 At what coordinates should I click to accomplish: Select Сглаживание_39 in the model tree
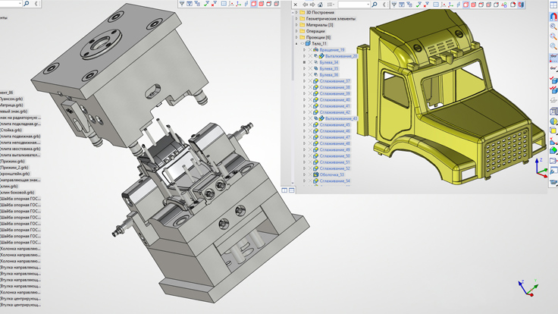point(334,93)
